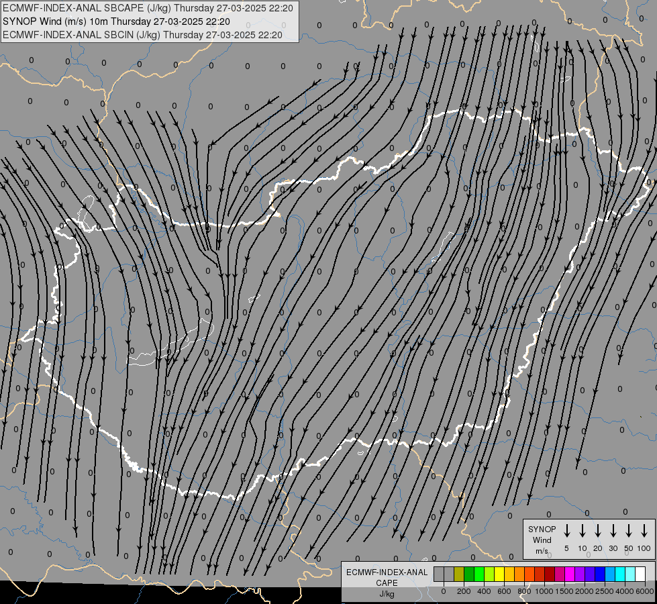This screenshot has width=657, height=604.
Task: Click the 5 m/s wind arrow in legend
Action: 566,531
